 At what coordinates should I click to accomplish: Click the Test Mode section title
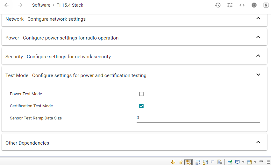pyautogui.click(x=17, y=75)
